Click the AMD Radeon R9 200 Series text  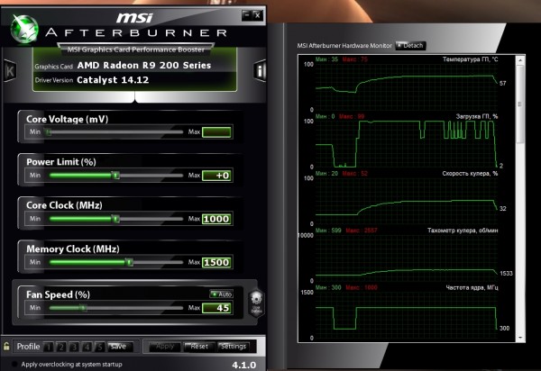point(144,66)
